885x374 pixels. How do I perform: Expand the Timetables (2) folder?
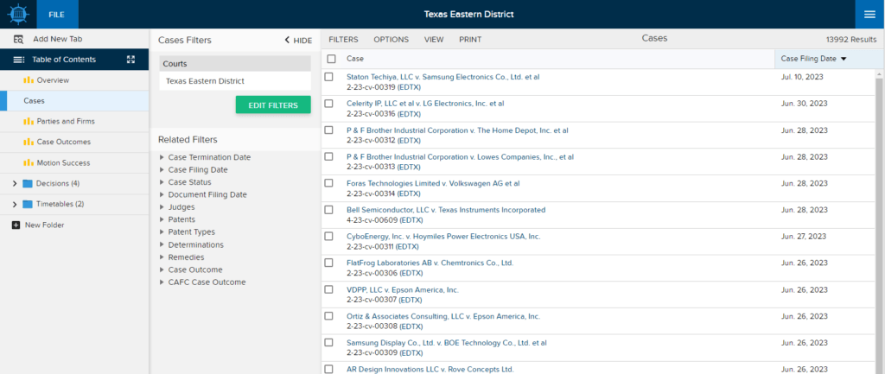pos(15,204)
